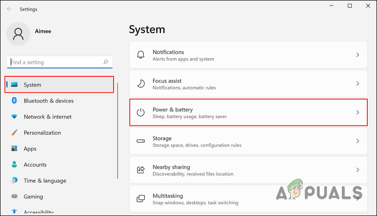Click the Apps icon in sidebar
Screen dimensions: 377x216
[x=14, y=148]
